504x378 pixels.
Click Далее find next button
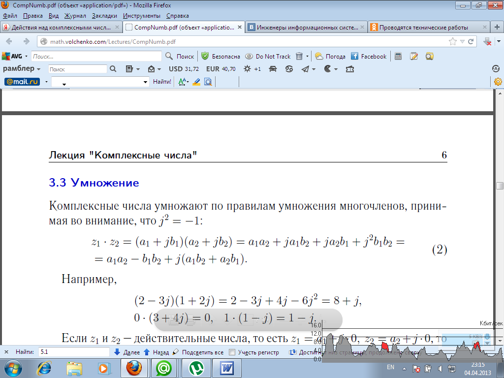coord(127,352)
